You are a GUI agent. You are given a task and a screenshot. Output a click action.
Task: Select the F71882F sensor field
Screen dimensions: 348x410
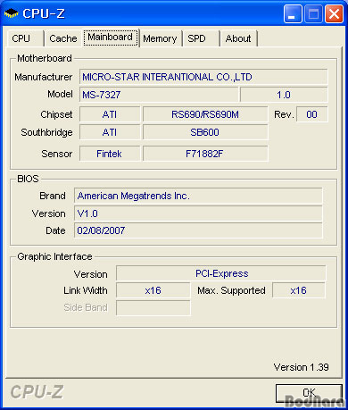(x=205, y=154)
